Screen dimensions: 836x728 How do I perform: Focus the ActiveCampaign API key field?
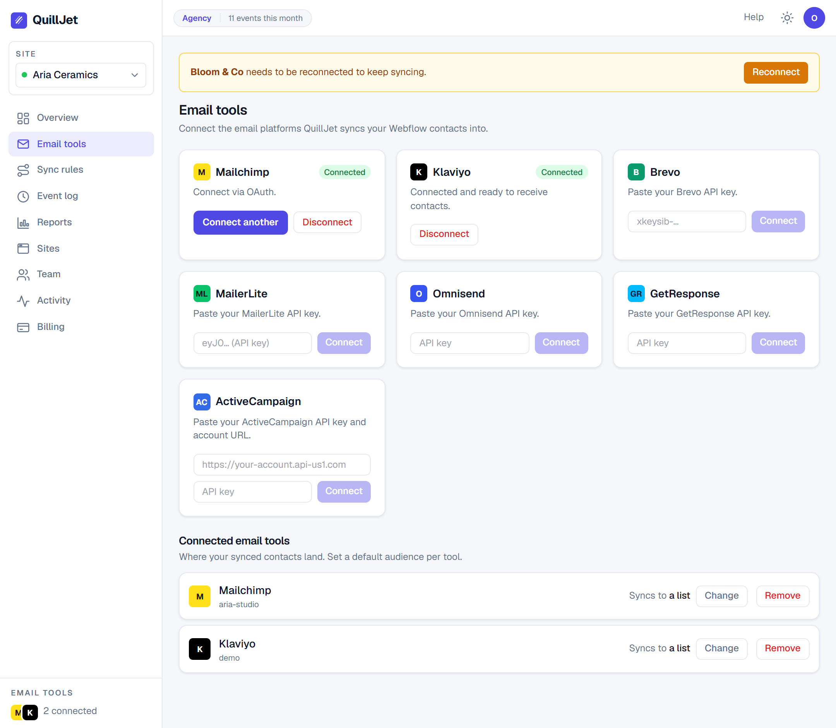click(253, 491)
